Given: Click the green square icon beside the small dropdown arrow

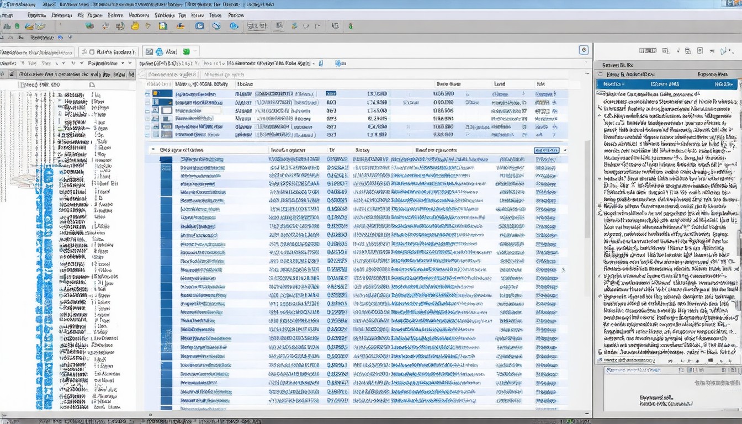Looking at the screenshot, I should tap(187, 51).
